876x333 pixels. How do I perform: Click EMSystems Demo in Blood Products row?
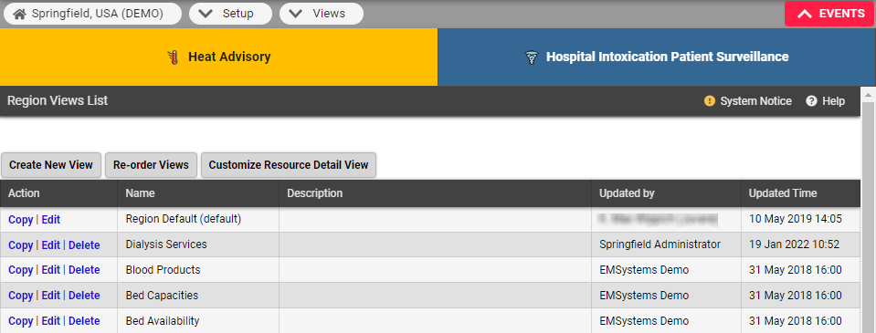666,270
